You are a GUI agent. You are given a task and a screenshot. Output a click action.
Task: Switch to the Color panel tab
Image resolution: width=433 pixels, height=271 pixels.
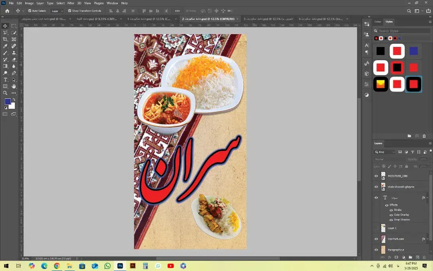pyautogui.click(x=378, y=22)
